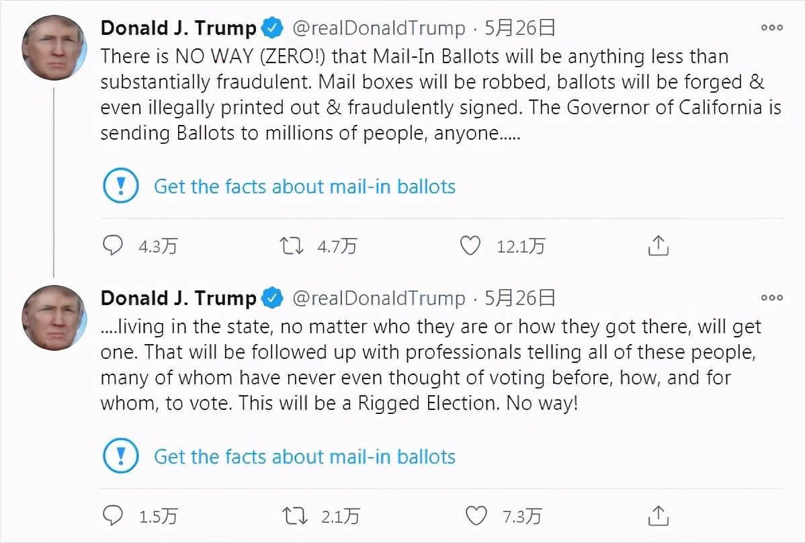Image resolution: width=805 pixels, height=543 pixels.
Task: Open the profile avatar on the first tweet
Action: pos(54,47)
